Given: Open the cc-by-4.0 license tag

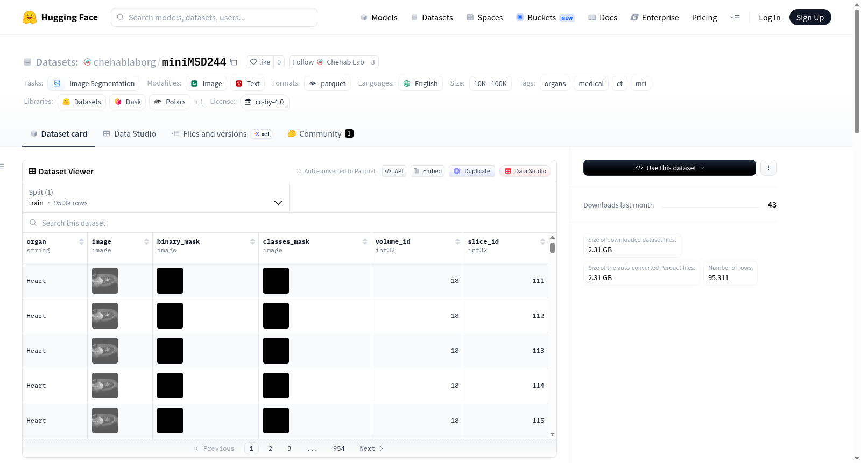Looking at the screenshot, I should (264, 102).
